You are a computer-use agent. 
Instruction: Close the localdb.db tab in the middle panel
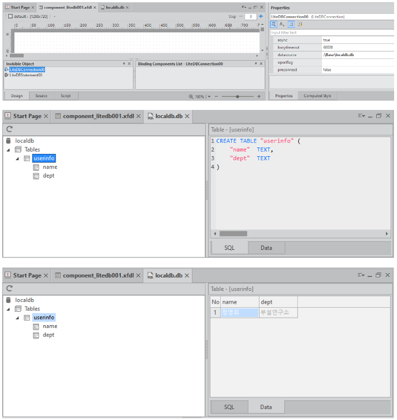pos(188,116)
